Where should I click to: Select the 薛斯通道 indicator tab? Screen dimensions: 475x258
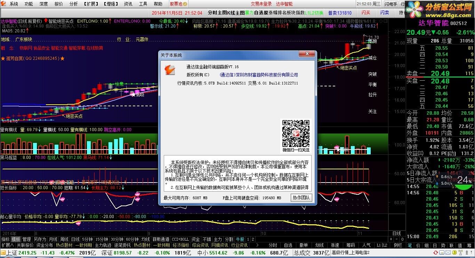pos(161,240)
